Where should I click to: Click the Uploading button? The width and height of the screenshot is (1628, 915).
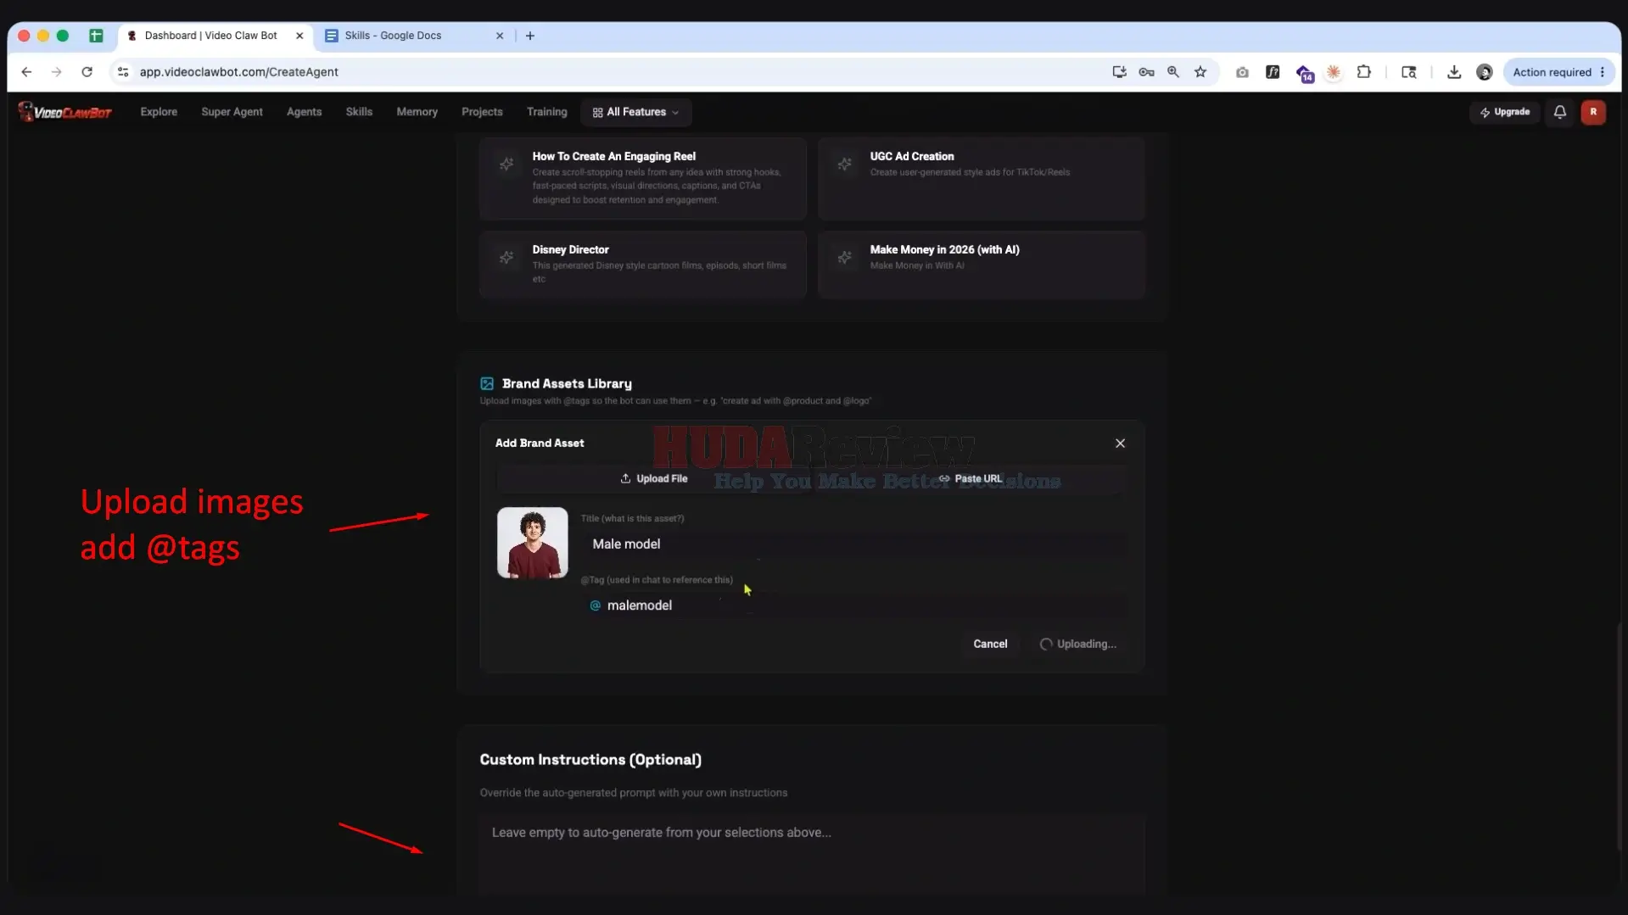tap(1078, 644)
